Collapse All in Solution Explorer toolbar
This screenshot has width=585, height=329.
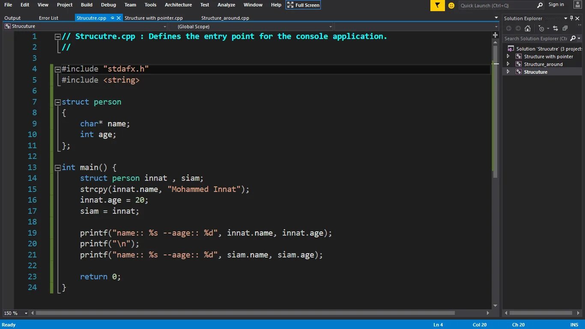coord(565,28)
